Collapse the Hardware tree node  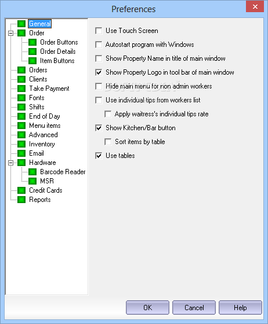(10, 163)
